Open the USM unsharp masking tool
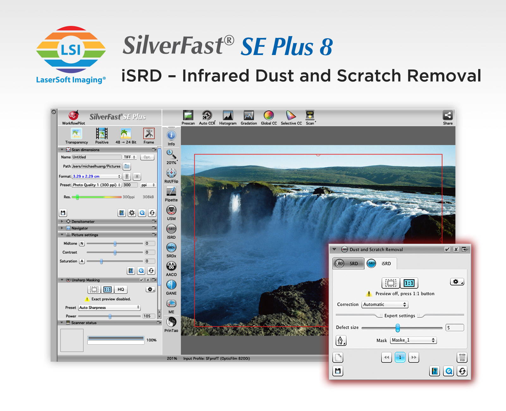Image resolution: width=506 pixels, height=411 pixels. pos(171,211)
